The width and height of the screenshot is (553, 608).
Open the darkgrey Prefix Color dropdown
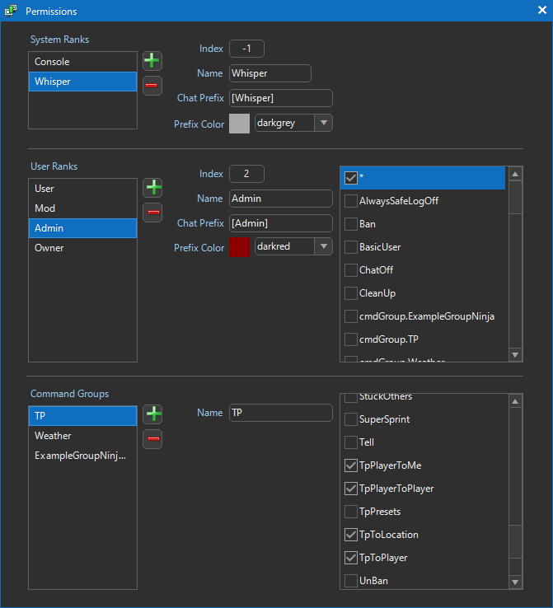(x=324, y=123)
